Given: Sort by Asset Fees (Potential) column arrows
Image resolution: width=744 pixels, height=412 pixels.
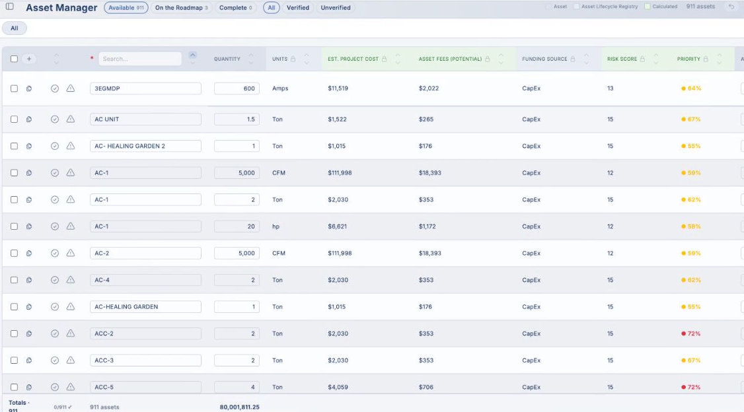Looking at the screenshot, I should coord(501,59).
